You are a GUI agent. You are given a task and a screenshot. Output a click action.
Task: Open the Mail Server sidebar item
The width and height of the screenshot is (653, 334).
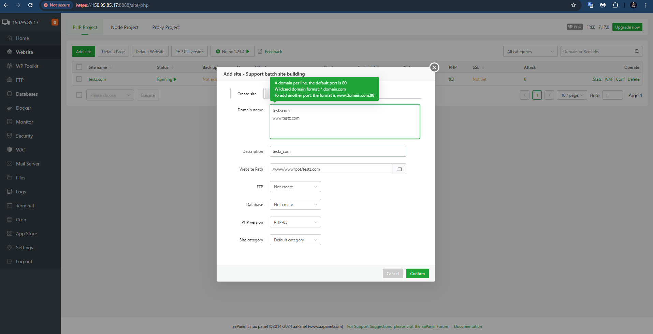pyautogui.click(x=30, y=164)
